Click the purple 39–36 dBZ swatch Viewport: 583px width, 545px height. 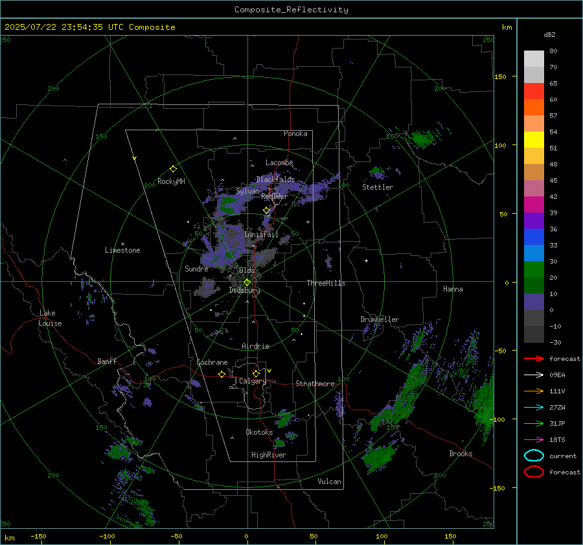(534, 221)
